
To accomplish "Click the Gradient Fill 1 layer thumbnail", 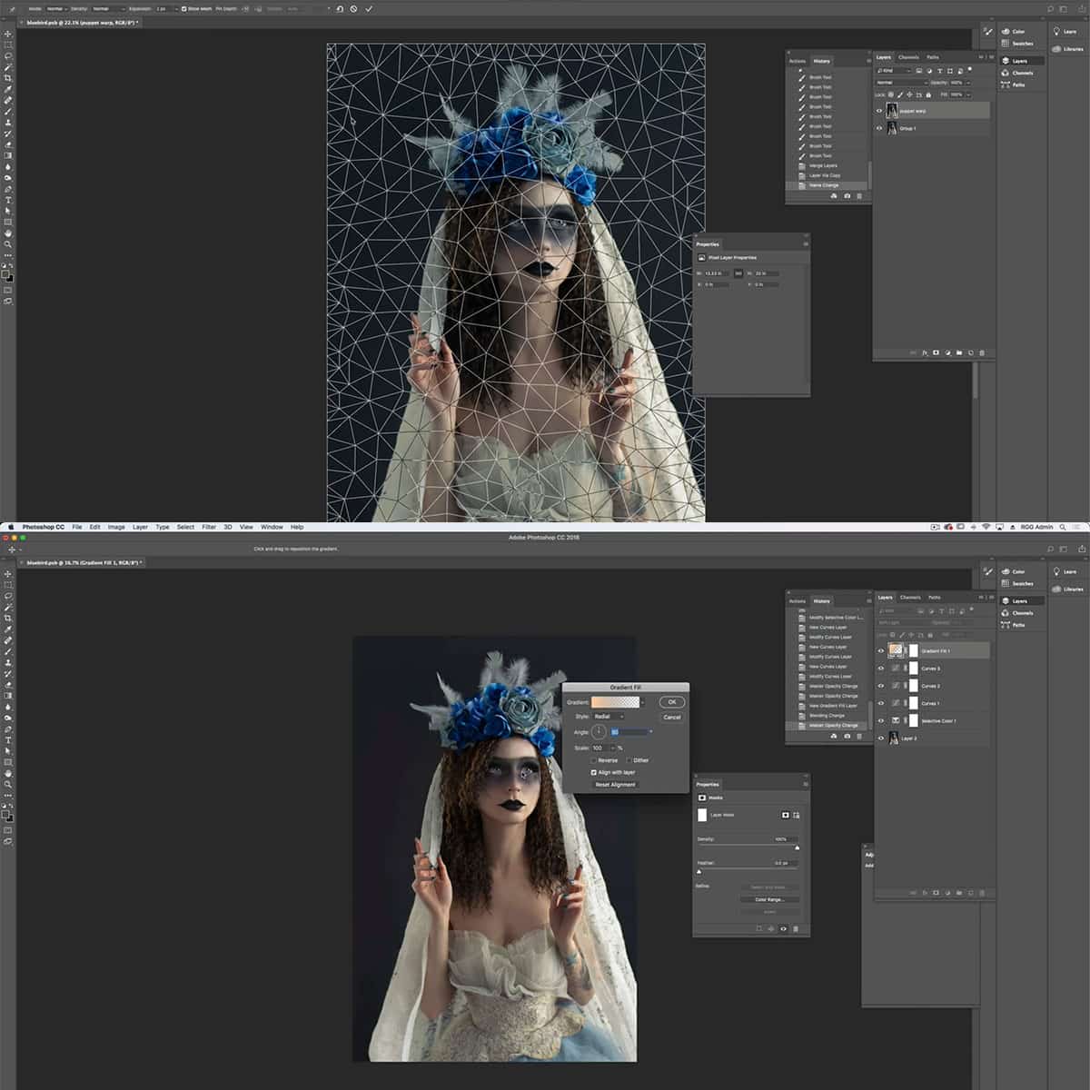I will (x=896, y=649).
